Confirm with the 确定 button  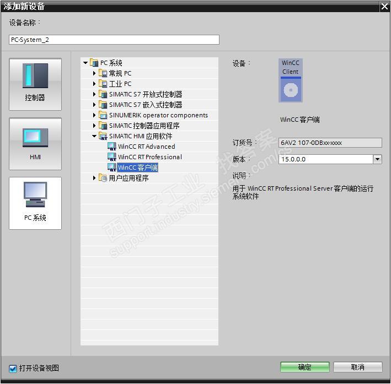[x=305, y=367]
